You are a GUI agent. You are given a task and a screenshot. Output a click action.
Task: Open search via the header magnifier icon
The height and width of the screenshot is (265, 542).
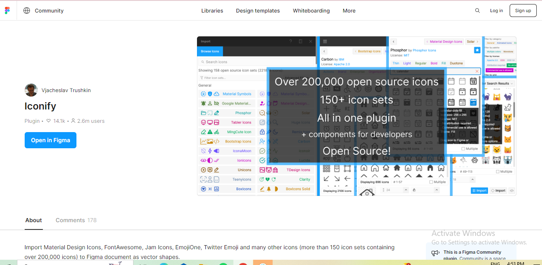click(478, 11)
